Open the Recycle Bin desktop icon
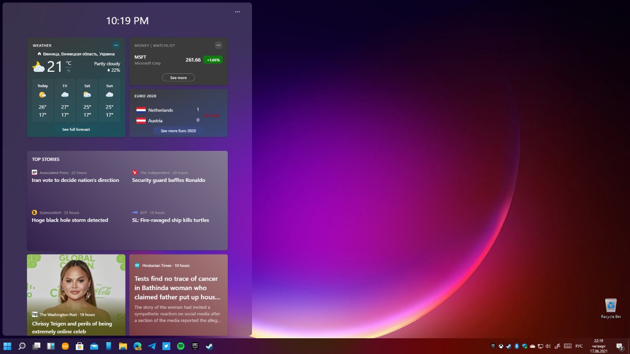 tap(611, 308)
